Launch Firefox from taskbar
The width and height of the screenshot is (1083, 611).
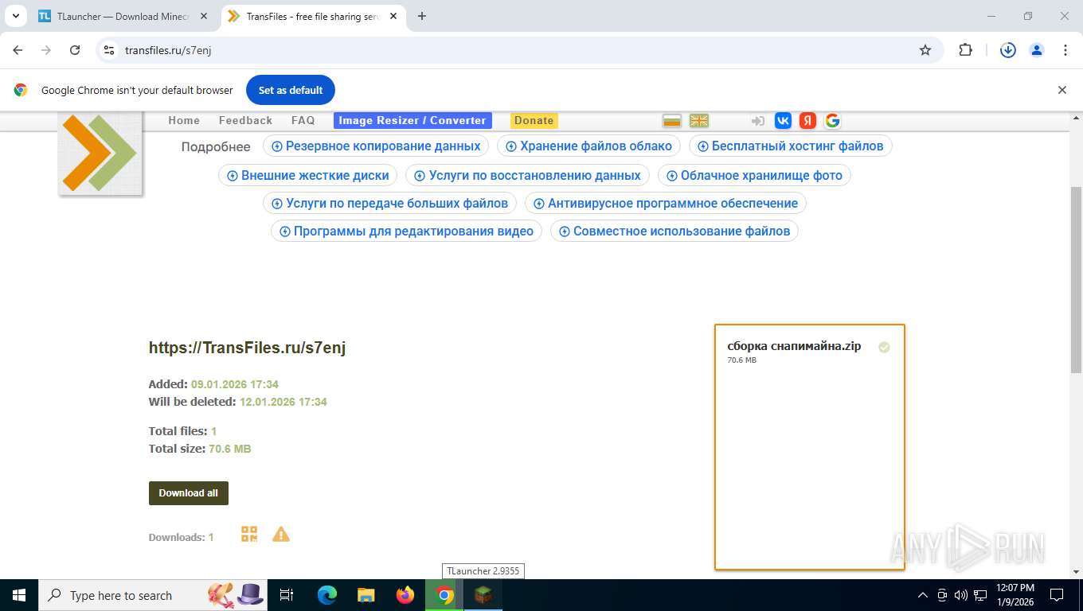405,595
